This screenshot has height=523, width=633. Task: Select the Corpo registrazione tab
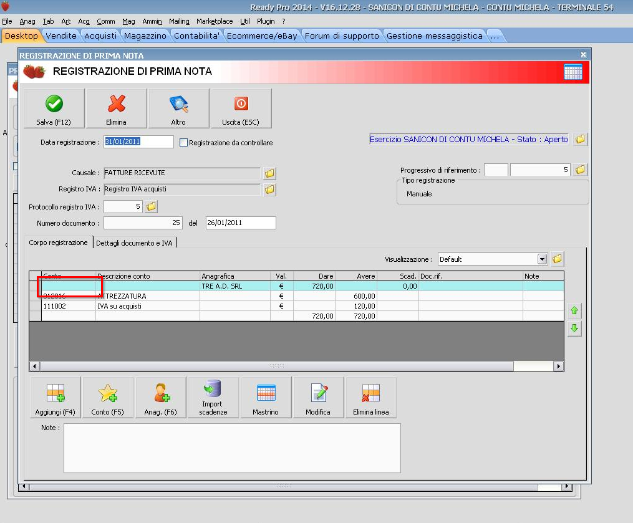(58, 242)
